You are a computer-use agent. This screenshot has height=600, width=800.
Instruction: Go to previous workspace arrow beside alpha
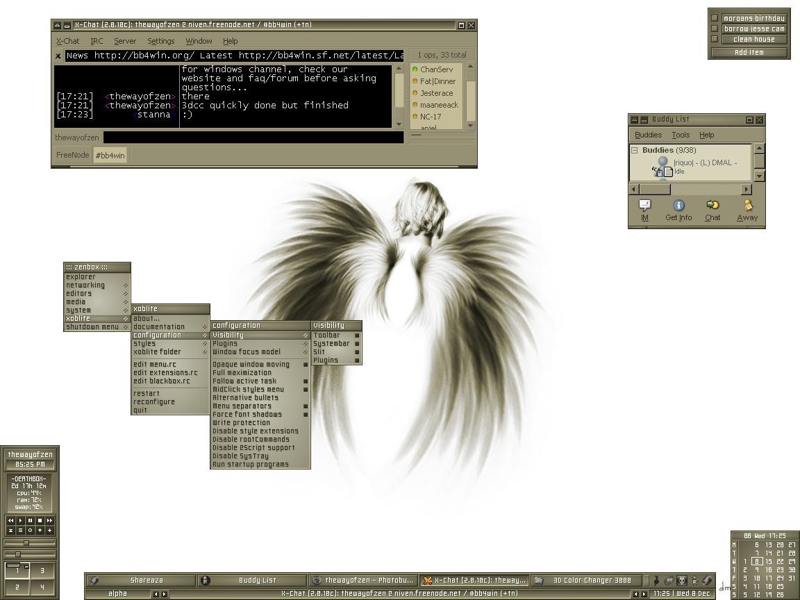click(156, 594)
